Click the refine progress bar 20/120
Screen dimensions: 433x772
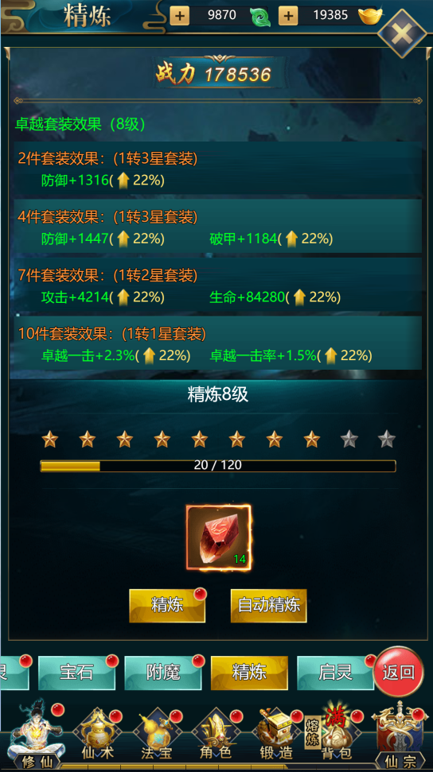[x=218, y=466]
